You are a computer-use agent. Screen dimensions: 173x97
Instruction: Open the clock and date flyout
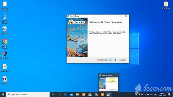pyautogui.click(x=162, y=95)
